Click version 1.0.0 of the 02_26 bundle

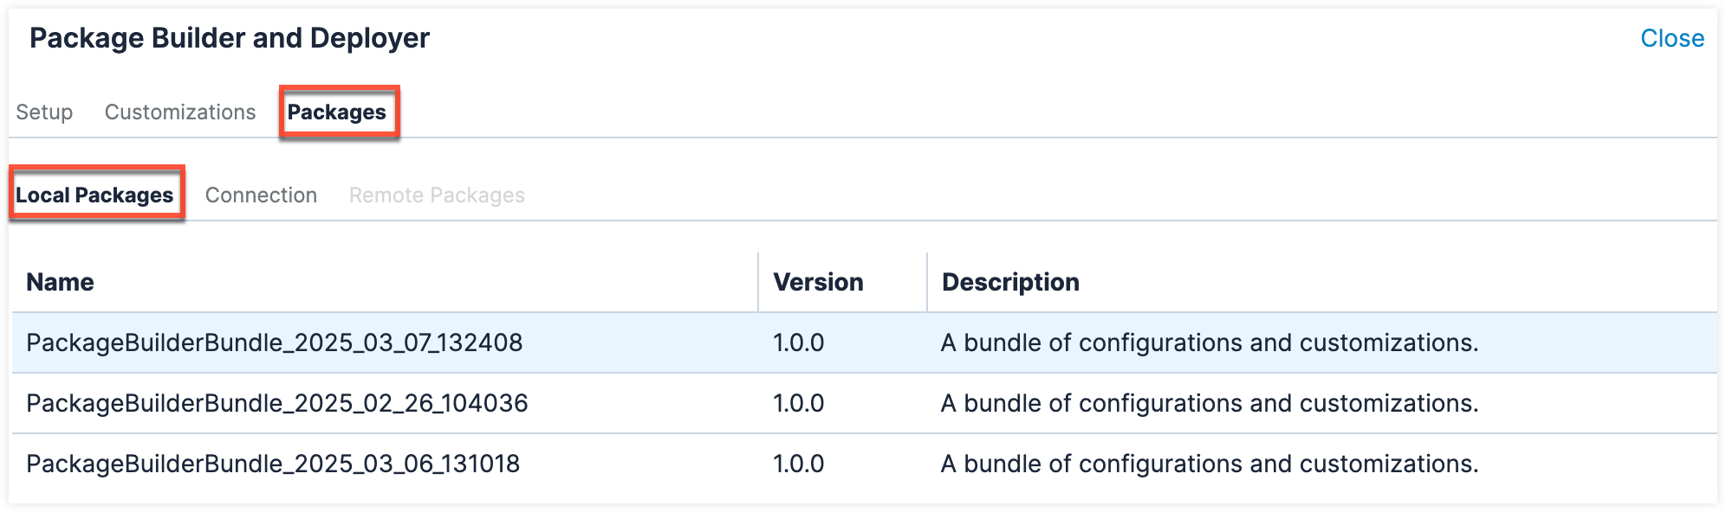pyautogui.click(x=798, y=403)
